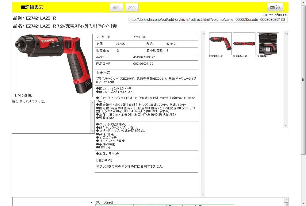Click up arrow of series list scrollbar
Viewport: 306px width, 206px height.
tap(286, 200)
